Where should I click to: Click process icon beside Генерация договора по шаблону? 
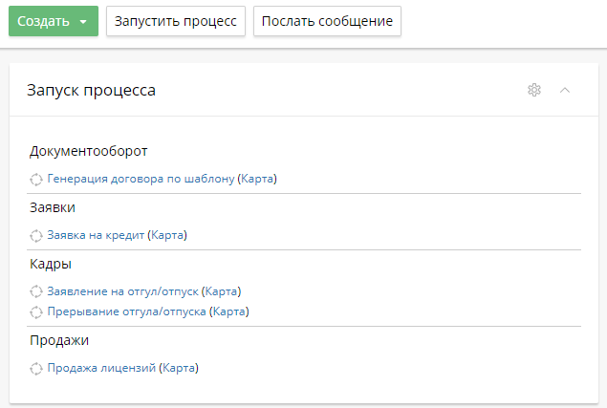[36, 179]
